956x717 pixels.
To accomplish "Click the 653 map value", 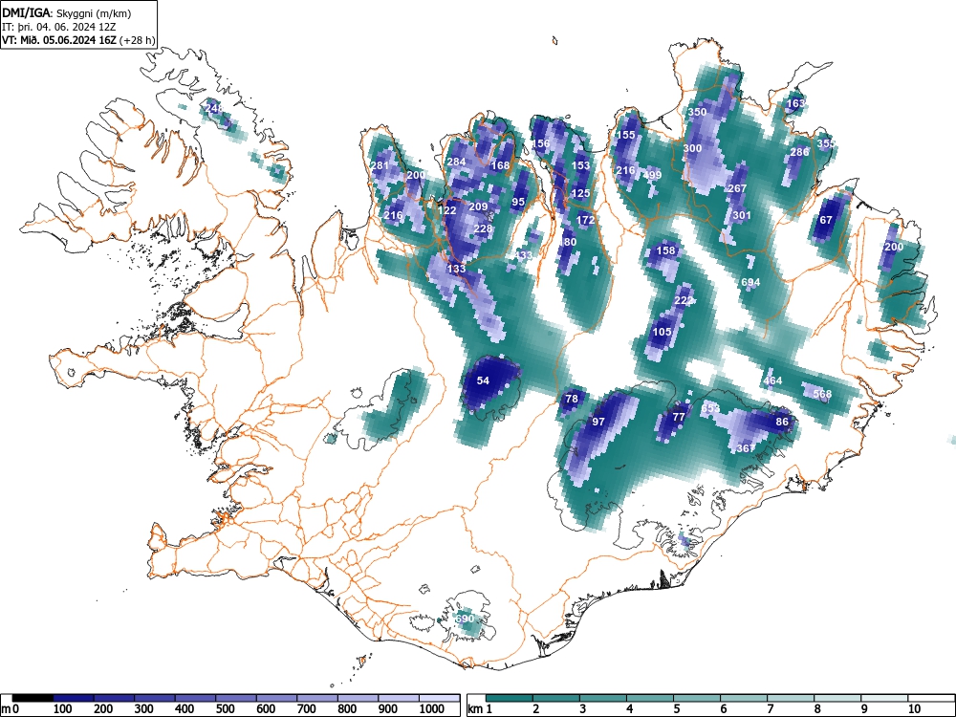I will point(710,408).
